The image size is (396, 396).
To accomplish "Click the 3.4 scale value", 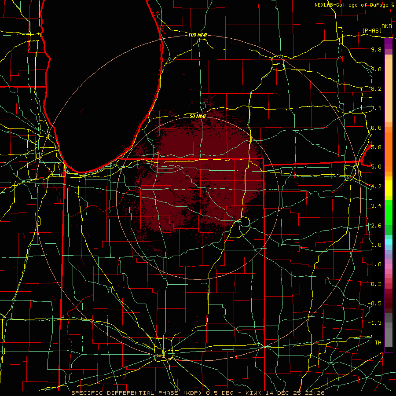I will pos(376,206).
